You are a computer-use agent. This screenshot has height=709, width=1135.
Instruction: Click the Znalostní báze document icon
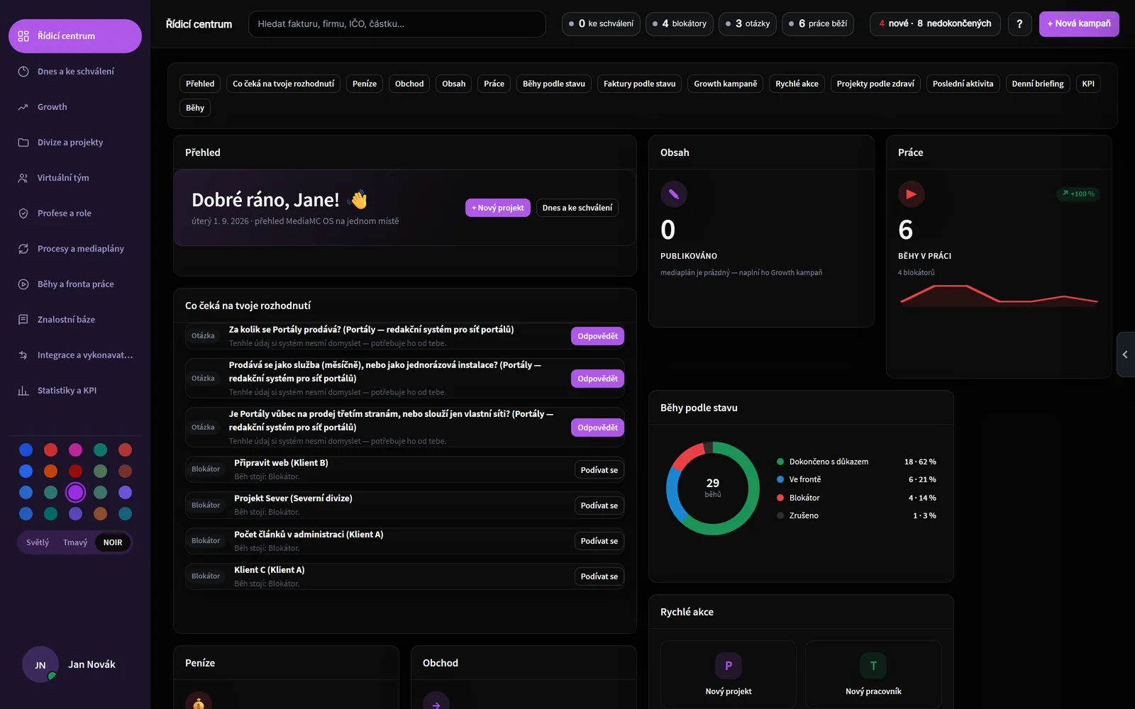23,320
